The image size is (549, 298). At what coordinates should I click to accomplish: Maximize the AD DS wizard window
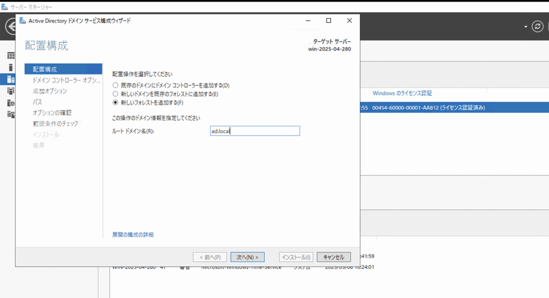point(329,21)
